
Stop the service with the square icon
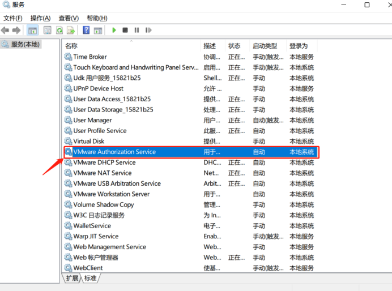125,30
